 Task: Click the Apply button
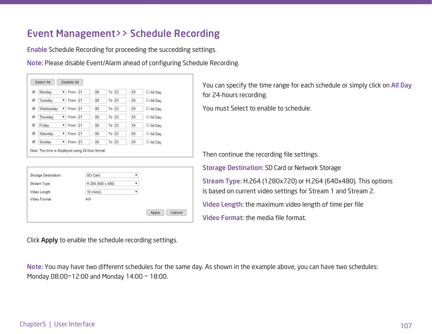[155, 212]
